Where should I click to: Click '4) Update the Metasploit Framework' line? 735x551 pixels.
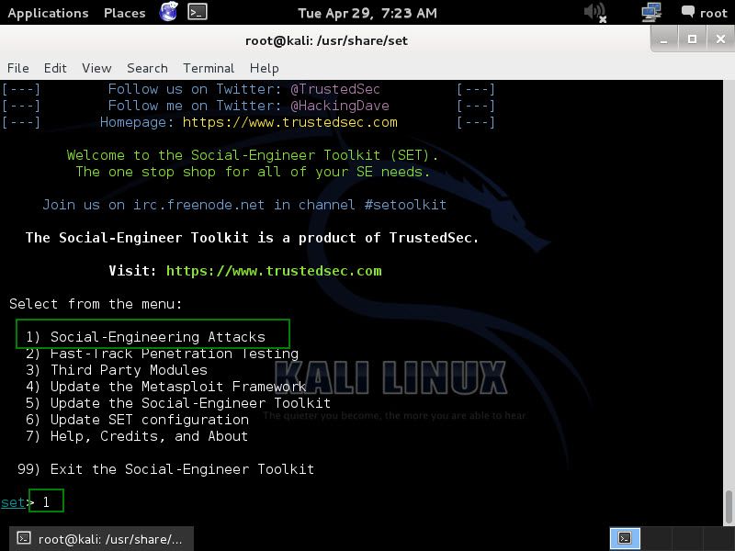point(166,387)
